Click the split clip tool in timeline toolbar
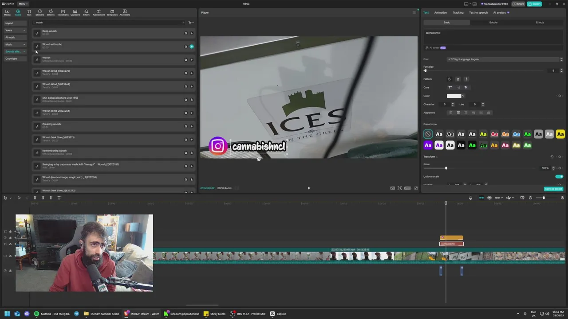This screenshot has width=568, height=319. (x=35, y=198)
